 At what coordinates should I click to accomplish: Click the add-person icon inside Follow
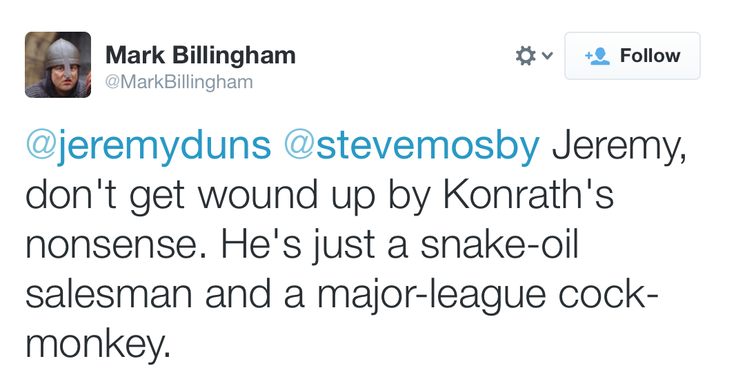[597, 56]
